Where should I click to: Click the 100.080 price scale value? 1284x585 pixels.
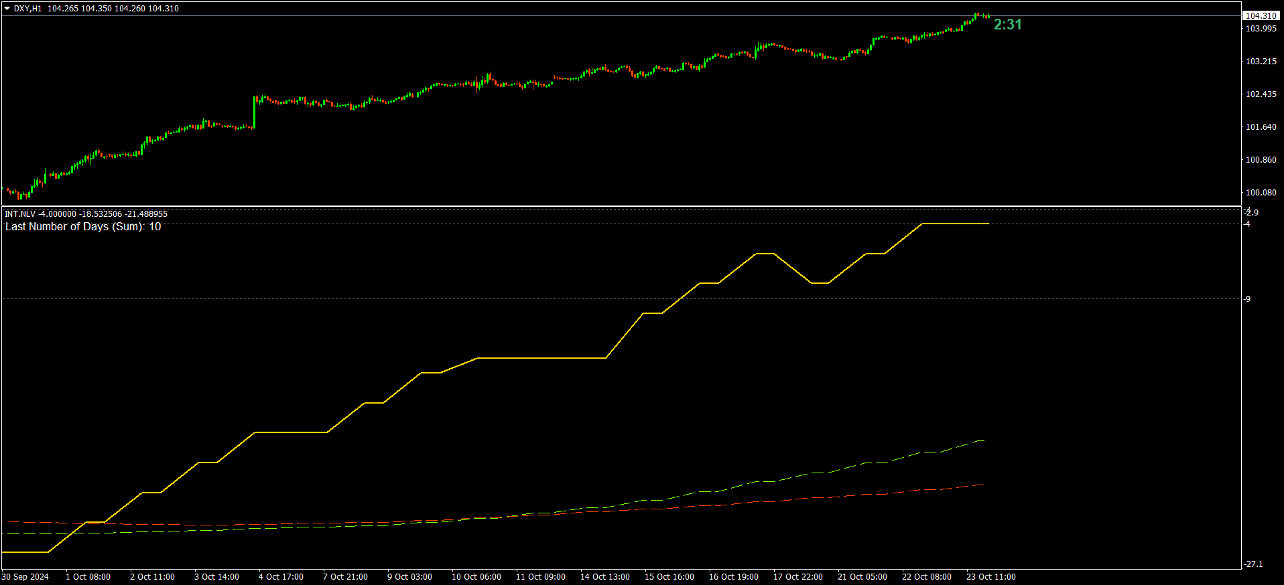coord(1261,193)
